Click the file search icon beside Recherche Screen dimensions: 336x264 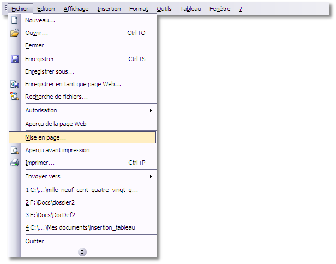pyautogui.click(x=15, y=97)
